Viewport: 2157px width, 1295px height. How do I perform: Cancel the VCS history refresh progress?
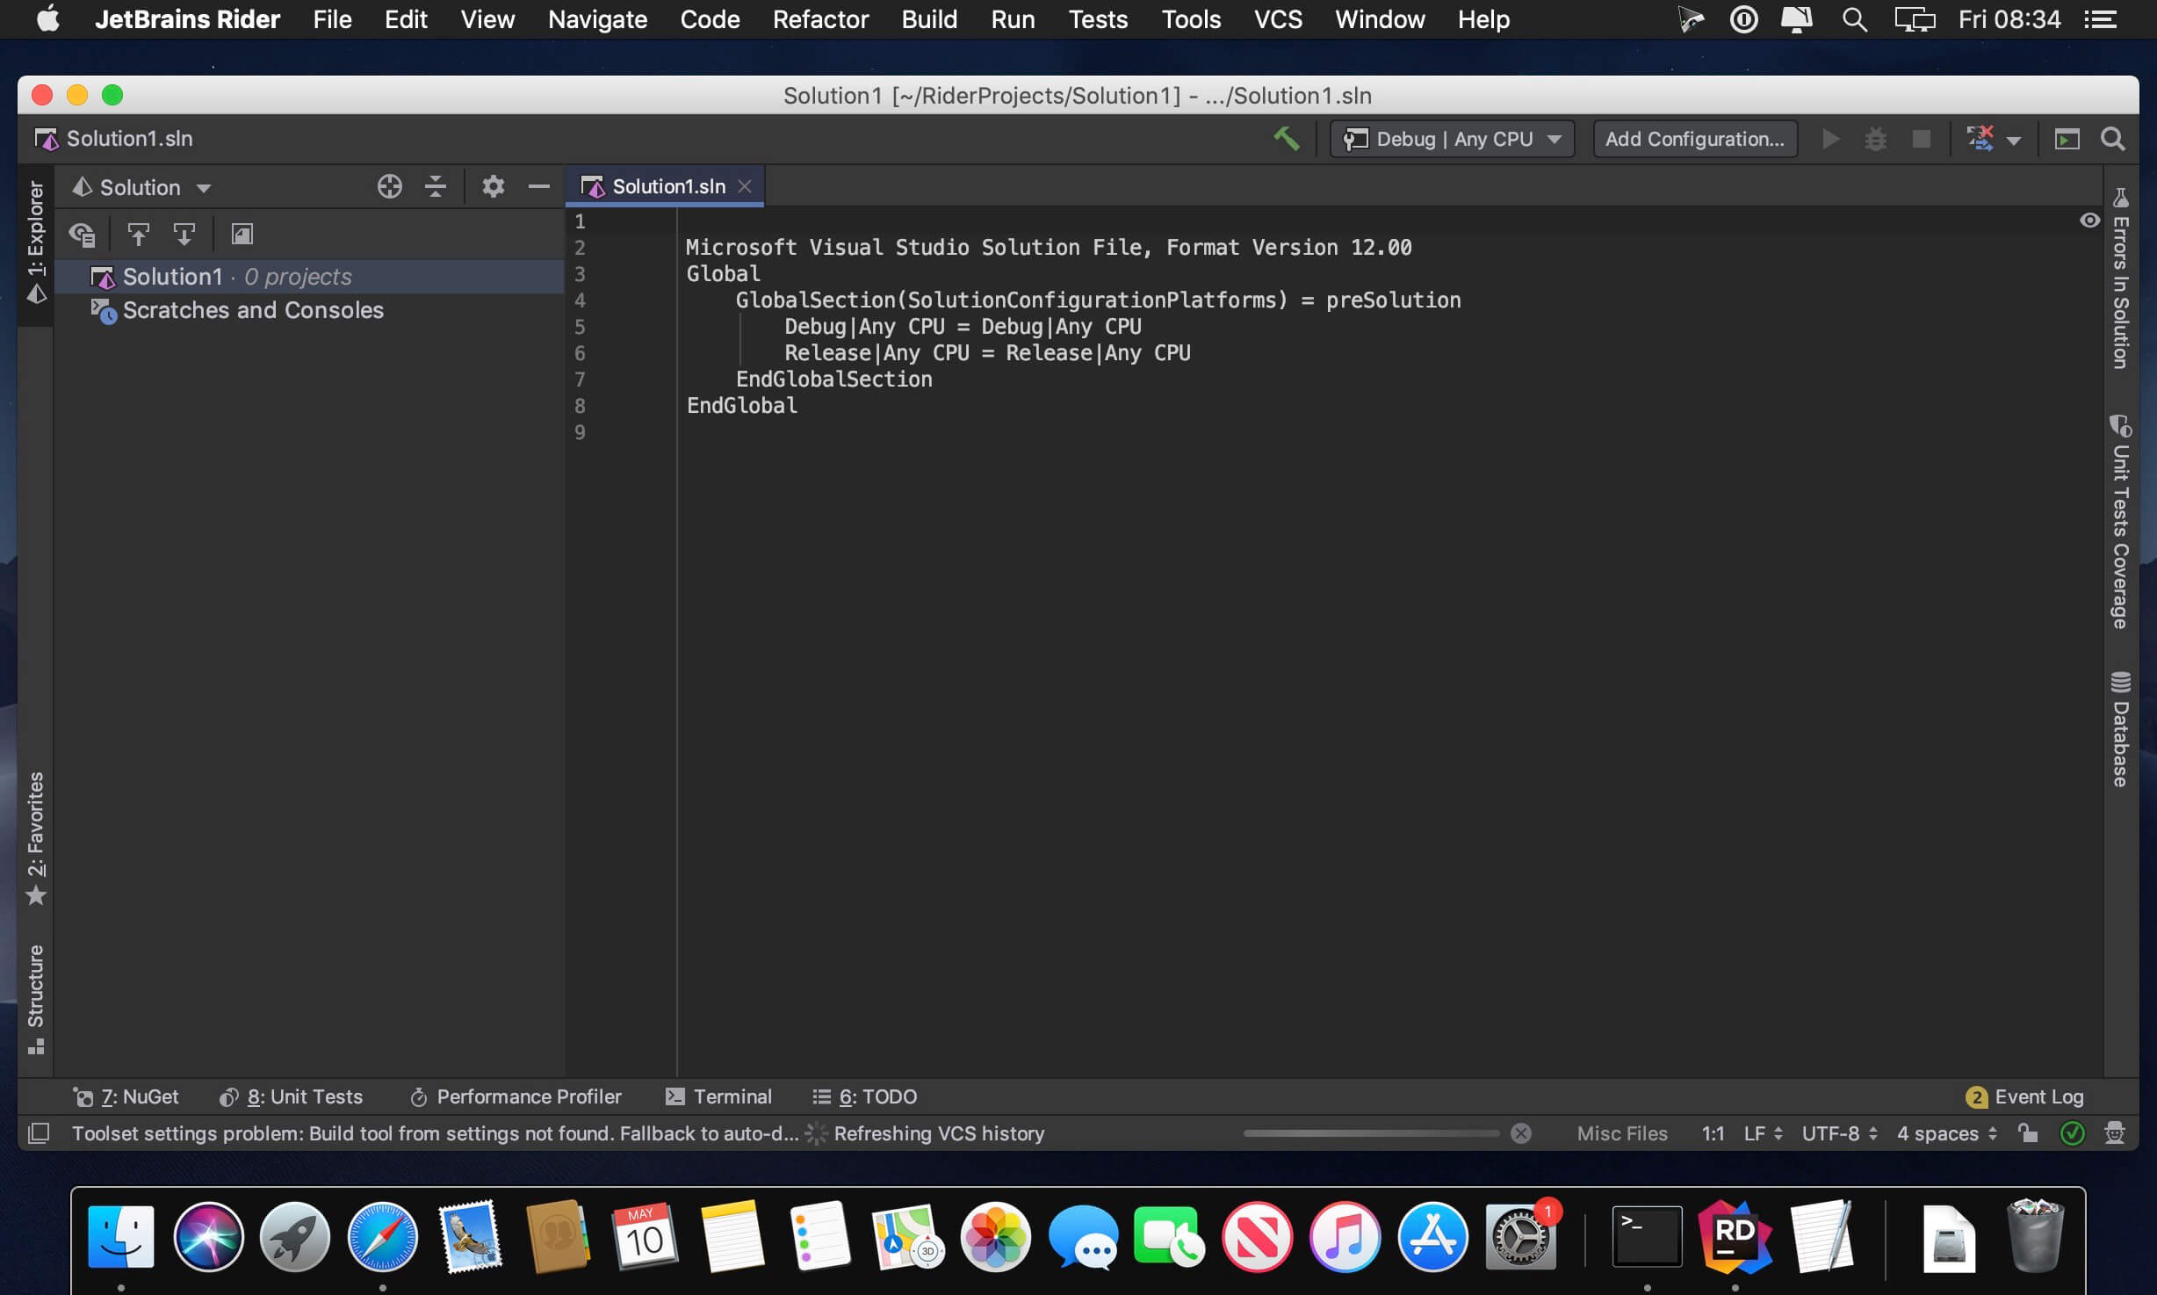point(1521,1133)
